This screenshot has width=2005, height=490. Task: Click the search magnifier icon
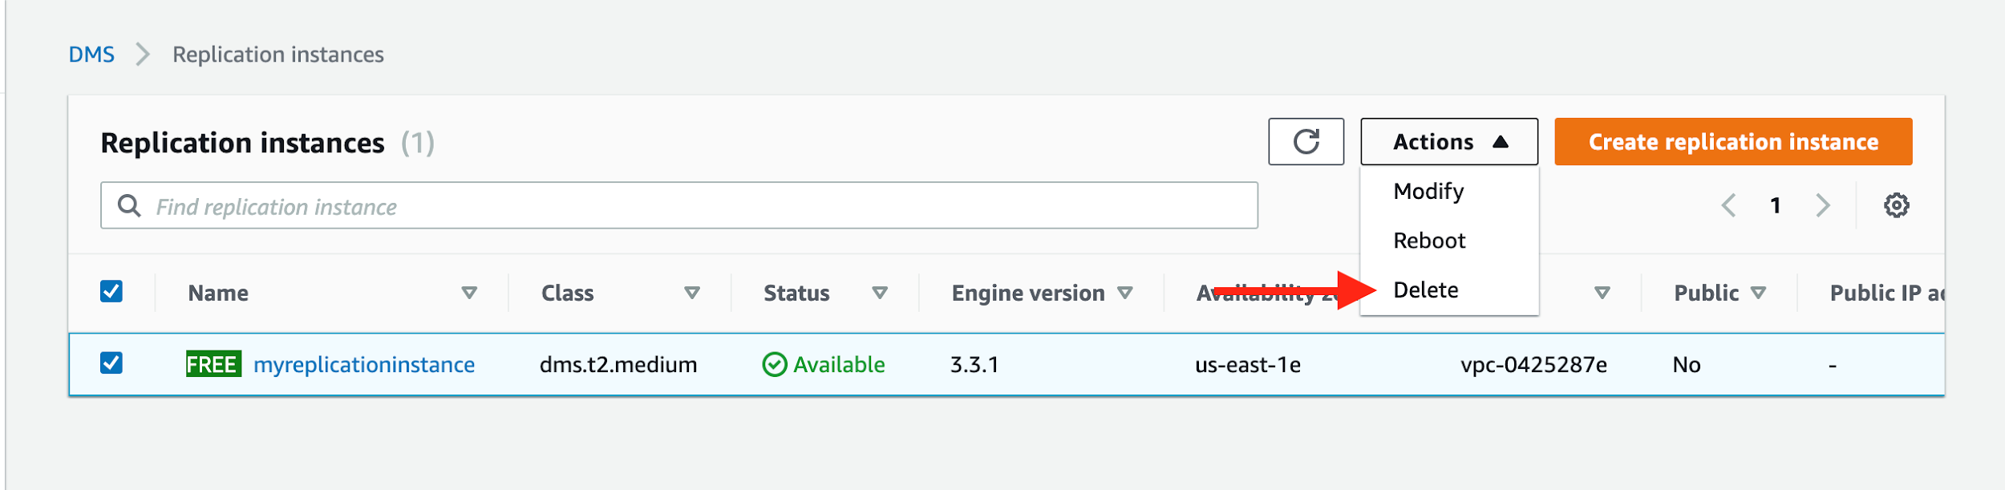[129, 206]
